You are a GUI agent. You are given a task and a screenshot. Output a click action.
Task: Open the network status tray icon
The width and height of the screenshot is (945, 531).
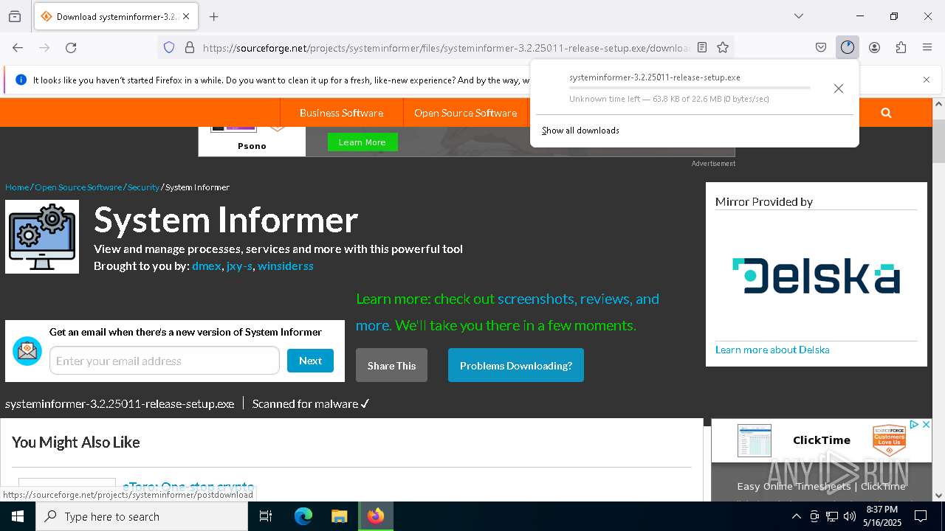(832, 516)
